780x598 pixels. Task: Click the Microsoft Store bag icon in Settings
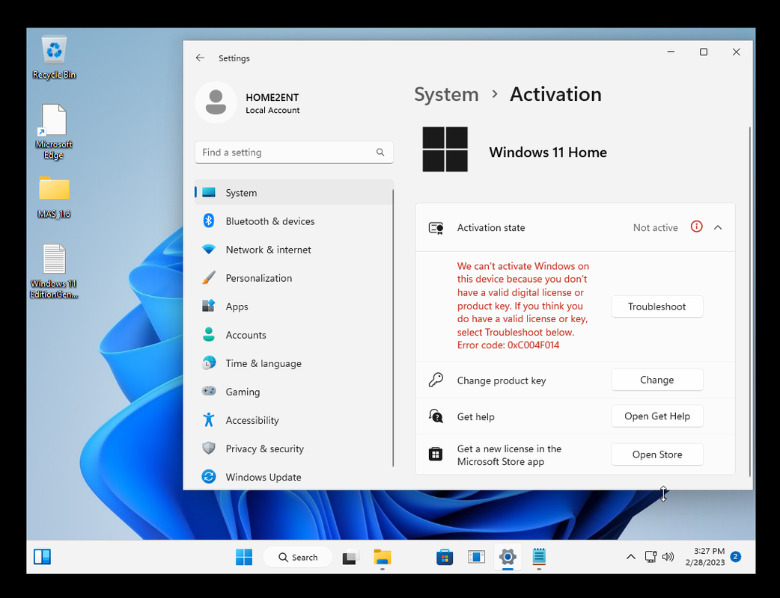point(436,454)
